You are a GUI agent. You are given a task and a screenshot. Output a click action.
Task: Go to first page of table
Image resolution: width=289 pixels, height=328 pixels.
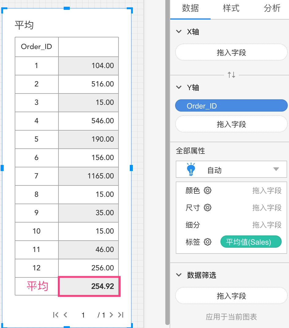(55, 315)
